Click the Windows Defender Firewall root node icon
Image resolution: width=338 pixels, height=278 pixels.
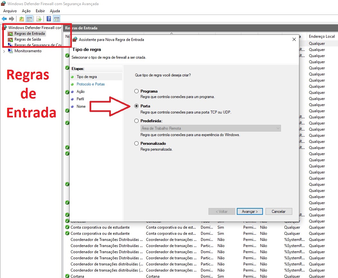5,27
